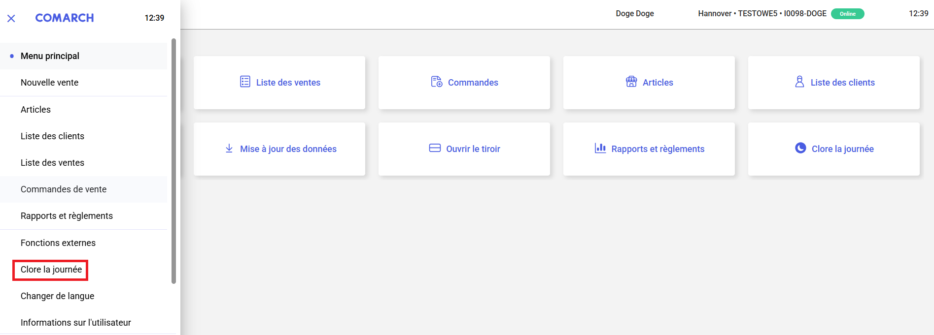Close the side menu with the X icon
Screen dimensions: 934x335
tap(11, 18)
